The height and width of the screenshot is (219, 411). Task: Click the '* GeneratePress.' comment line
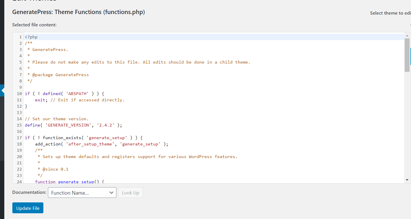[x=48, y=50]
